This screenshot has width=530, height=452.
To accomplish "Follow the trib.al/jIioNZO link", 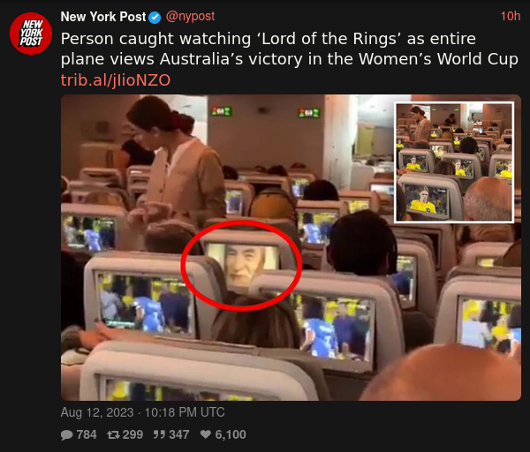I will click(116, 80).
